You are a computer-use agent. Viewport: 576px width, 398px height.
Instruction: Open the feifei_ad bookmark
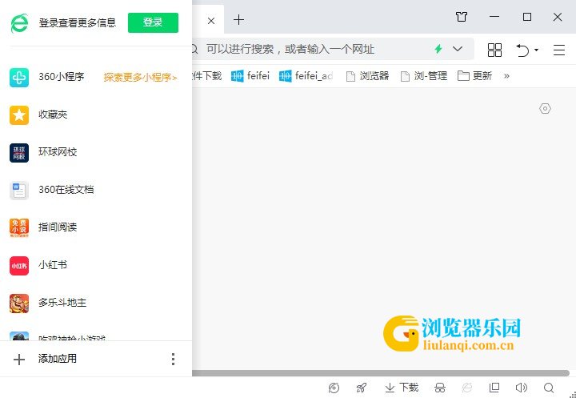[x=306, y=76]
